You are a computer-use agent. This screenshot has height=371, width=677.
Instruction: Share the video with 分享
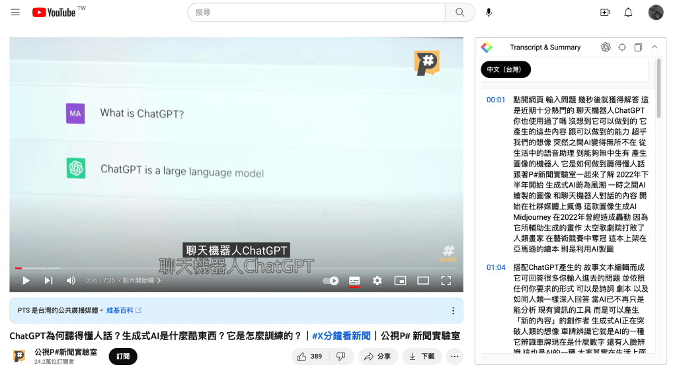coord(378,356)
